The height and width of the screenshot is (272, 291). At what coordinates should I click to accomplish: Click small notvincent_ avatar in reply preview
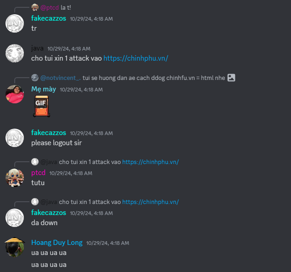tap(35, 78)
